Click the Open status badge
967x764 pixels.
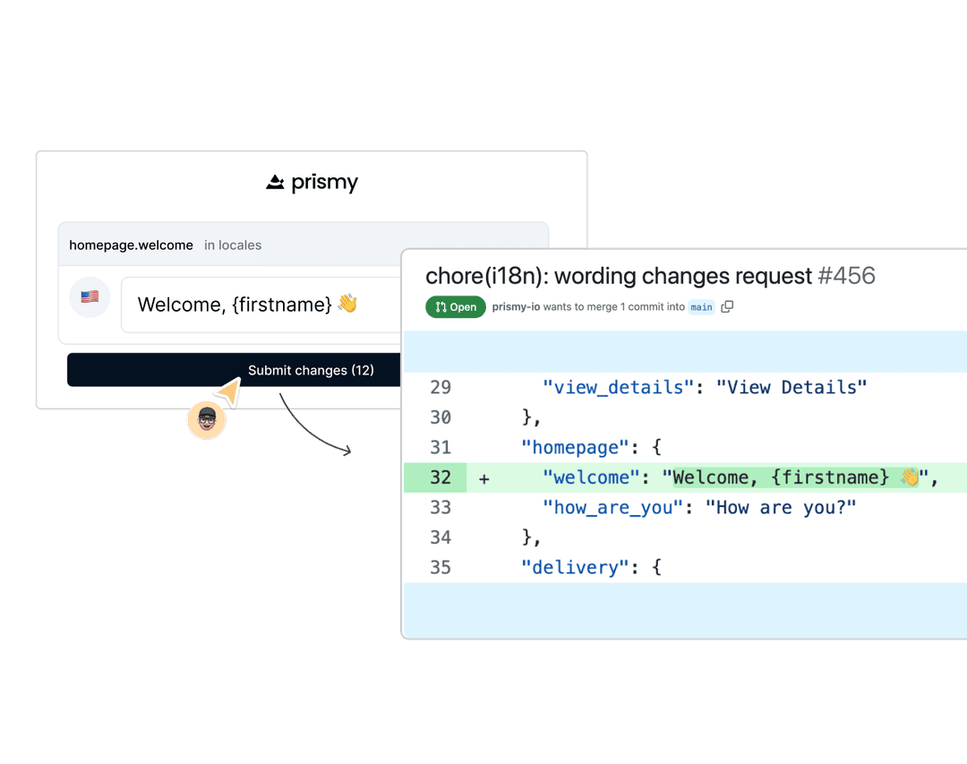[x=455, y=306]
